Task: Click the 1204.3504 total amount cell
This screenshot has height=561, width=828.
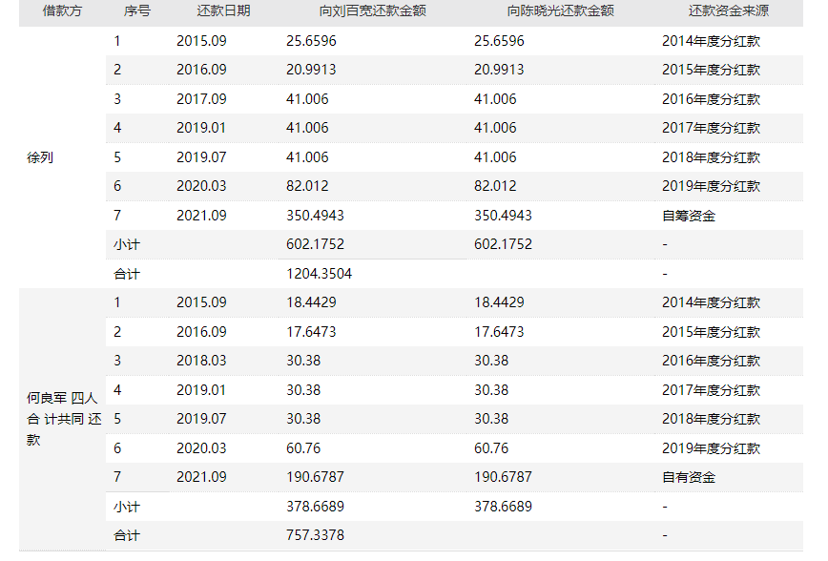Action: [x=319, y=274]
